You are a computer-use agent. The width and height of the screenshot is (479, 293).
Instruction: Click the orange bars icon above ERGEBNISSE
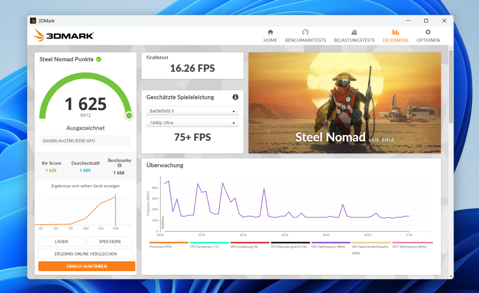coord(395,32)
